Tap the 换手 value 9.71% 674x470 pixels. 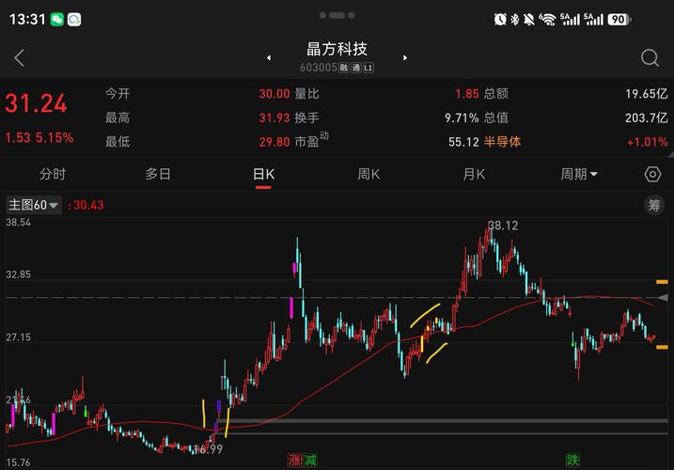coord(462,117)
